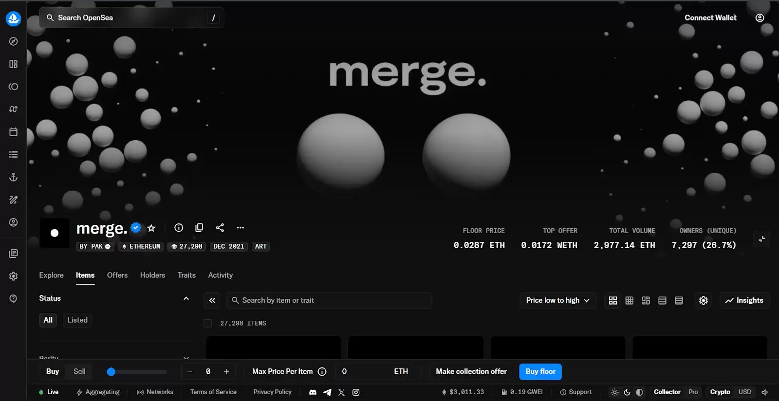779x401 pixels.
Task: Open the compass Discover icon in sidebar
Action: (x=13, y=41)
